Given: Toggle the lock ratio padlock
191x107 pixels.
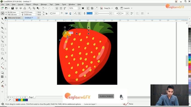Looking at the screenshot, I should pos(47,13).
